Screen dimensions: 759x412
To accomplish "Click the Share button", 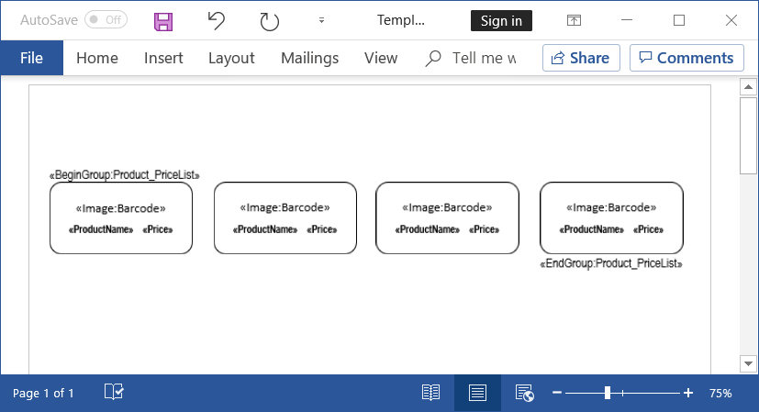I will [x=581, y=58].
